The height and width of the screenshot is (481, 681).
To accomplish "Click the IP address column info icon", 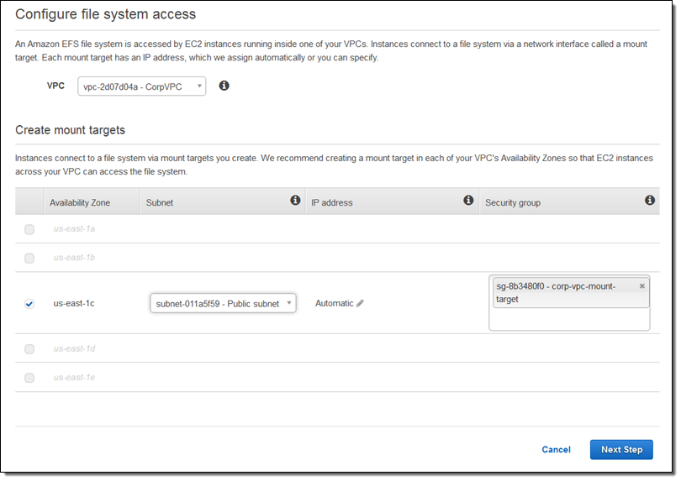I will (468, 201).
